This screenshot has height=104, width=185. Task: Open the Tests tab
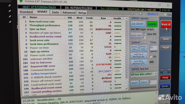coord(55,12)
